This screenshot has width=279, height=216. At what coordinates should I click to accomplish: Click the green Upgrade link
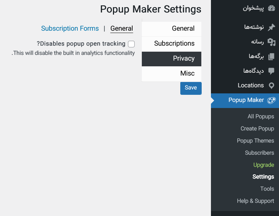point(264,165)
